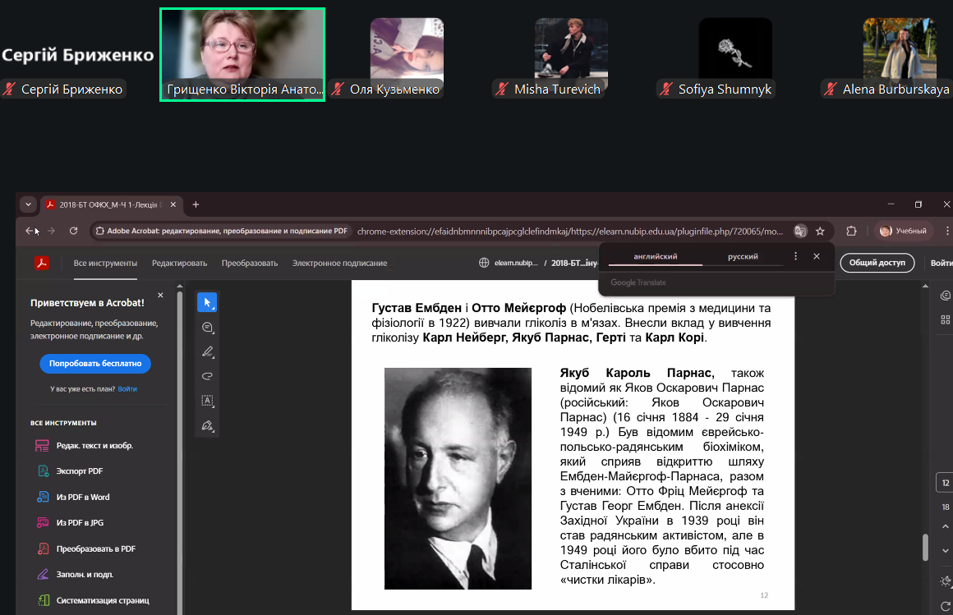Screen dimensions: 953x615
Task: Open the fill and sign pen tool
Action: click(x=207, y=425)
